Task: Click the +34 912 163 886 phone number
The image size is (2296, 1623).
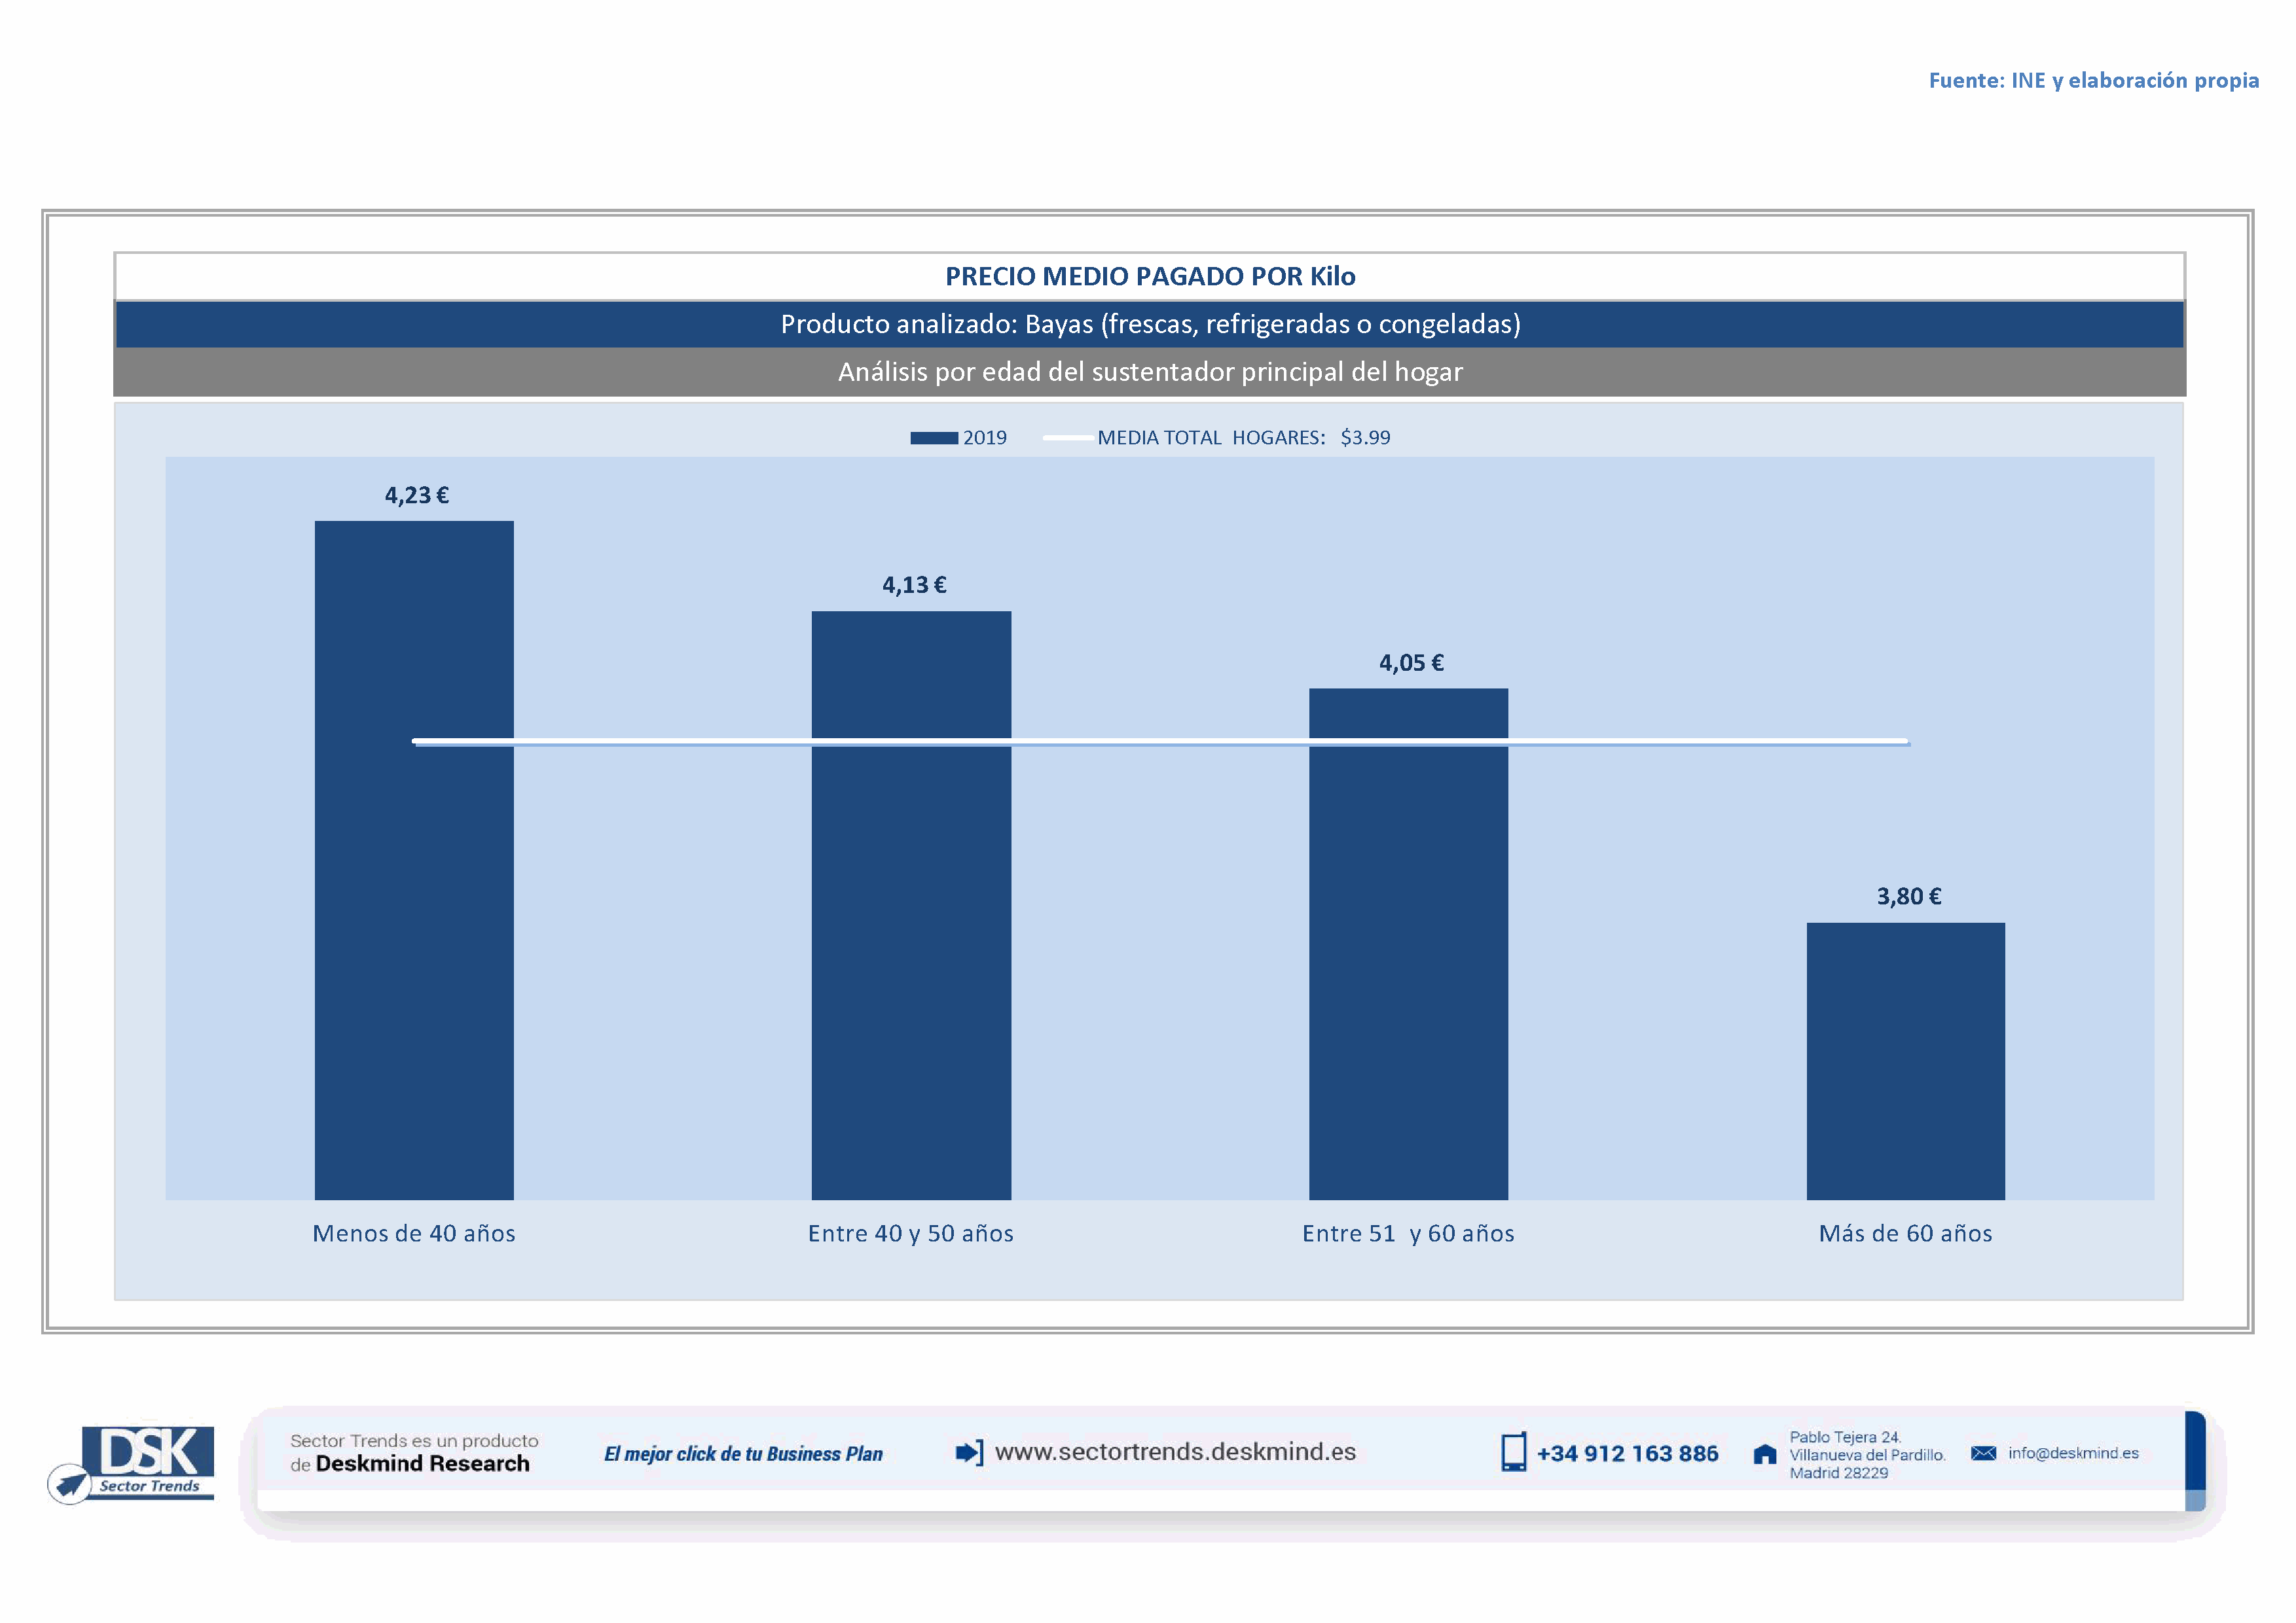Action: click(1627, 1454)
